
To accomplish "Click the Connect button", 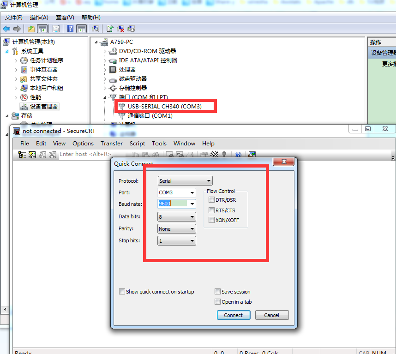I will [x=234, y=315].
